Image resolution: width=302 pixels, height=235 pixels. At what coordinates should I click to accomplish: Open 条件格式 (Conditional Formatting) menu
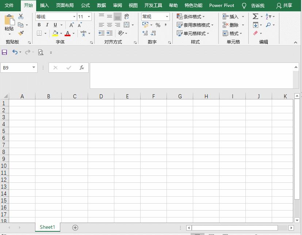[x=190, y=16]
